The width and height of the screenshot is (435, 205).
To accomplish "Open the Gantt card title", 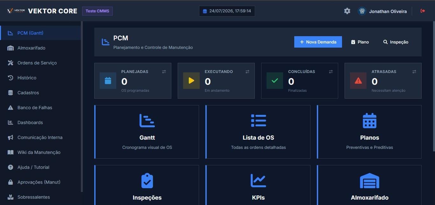I will coord(147,138).
